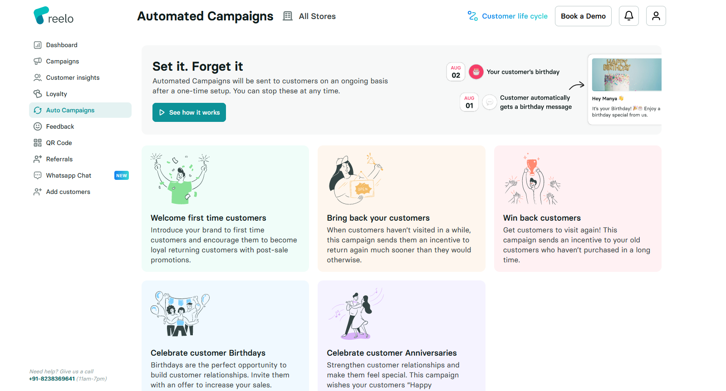The width and height of the screenshot is (726, 391).
Task: Click the Book a Demo button
Action: 583,15
